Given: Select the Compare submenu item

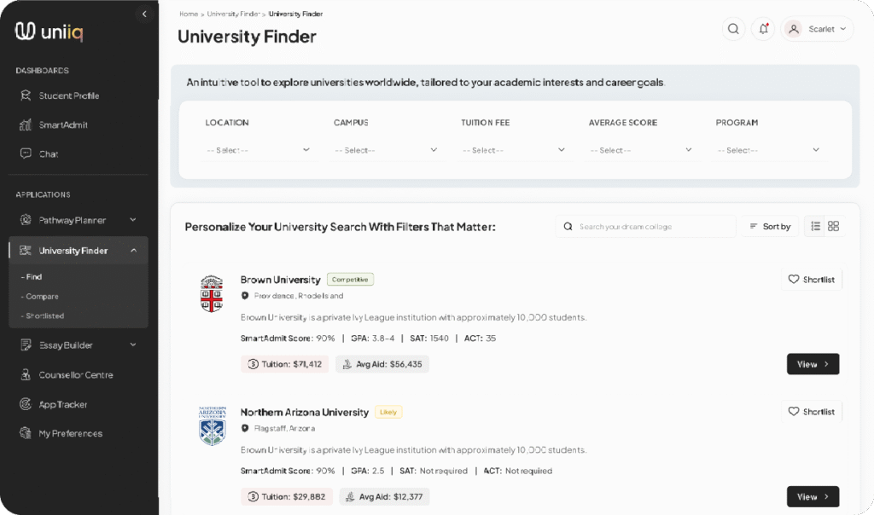Looking at the screenshot, I should coord(39,296).
